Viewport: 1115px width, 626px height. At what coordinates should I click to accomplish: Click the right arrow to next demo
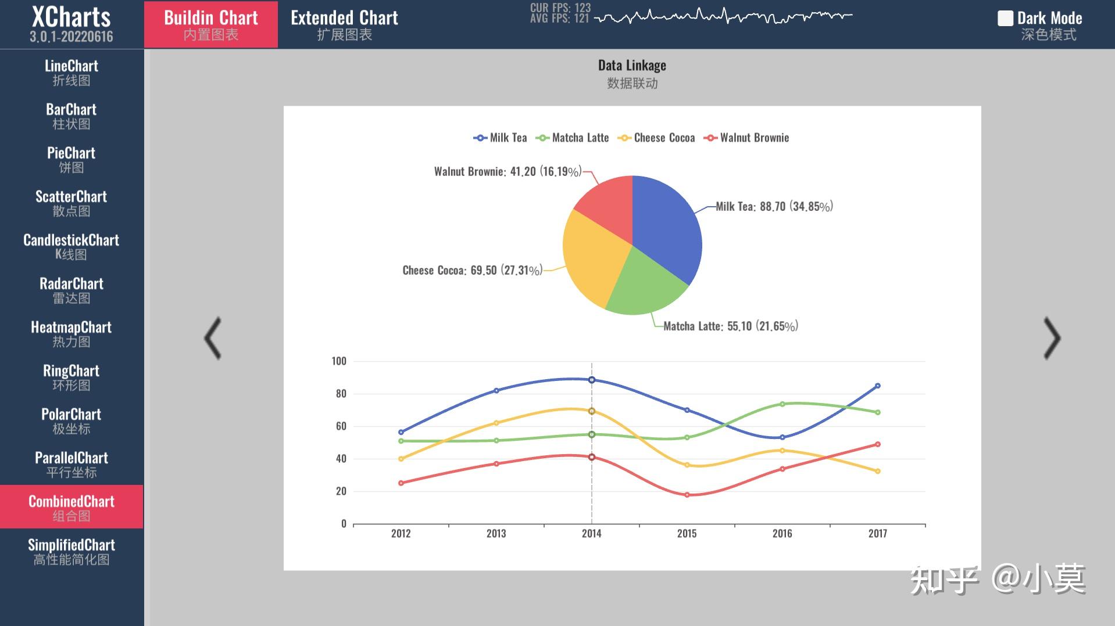pos(1051,338)
